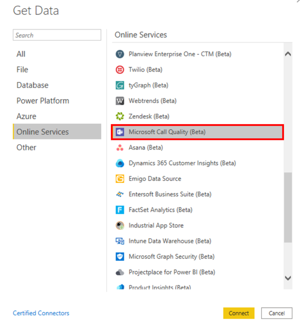Screen dimensions: 300x323
Task: Select the Emigo Data Source icon
Action: [x=120, y=179]
